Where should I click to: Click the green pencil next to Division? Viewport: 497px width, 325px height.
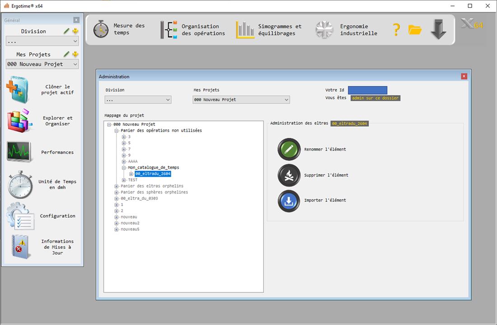pyautogui.click(x=66, y=31)
